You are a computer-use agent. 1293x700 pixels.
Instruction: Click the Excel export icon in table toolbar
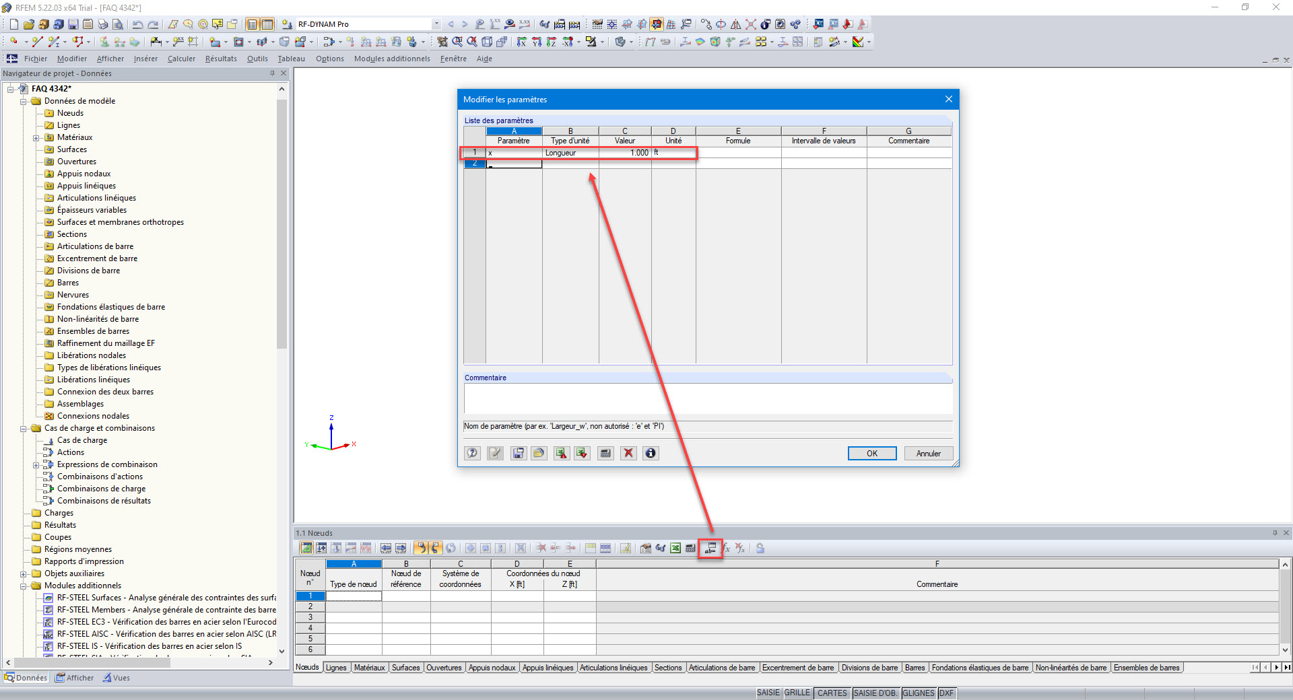click(x=675, y=549)
